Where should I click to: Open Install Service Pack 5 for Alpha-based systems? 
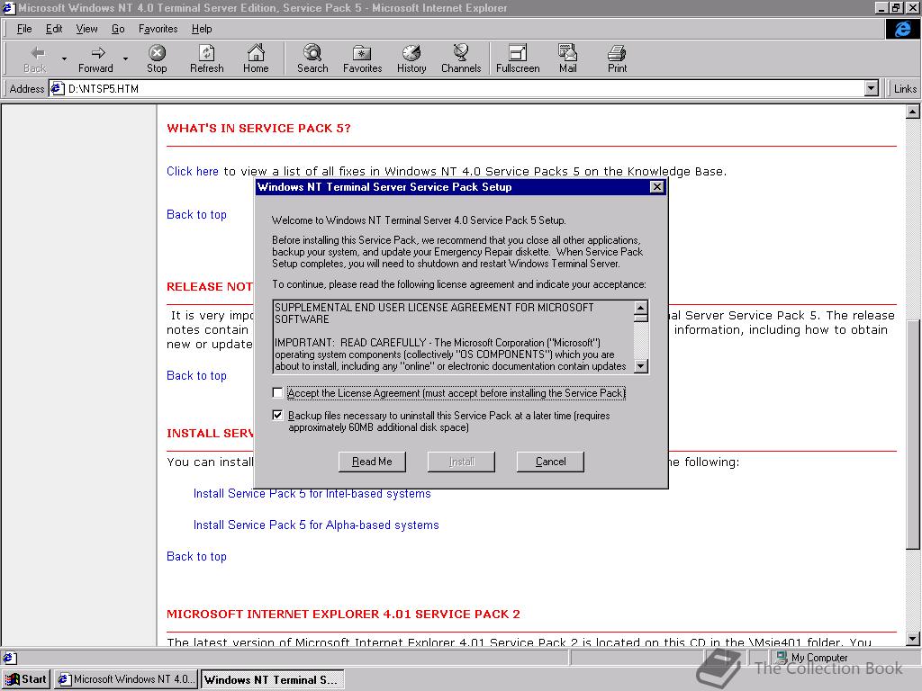(x=316, y=525)
